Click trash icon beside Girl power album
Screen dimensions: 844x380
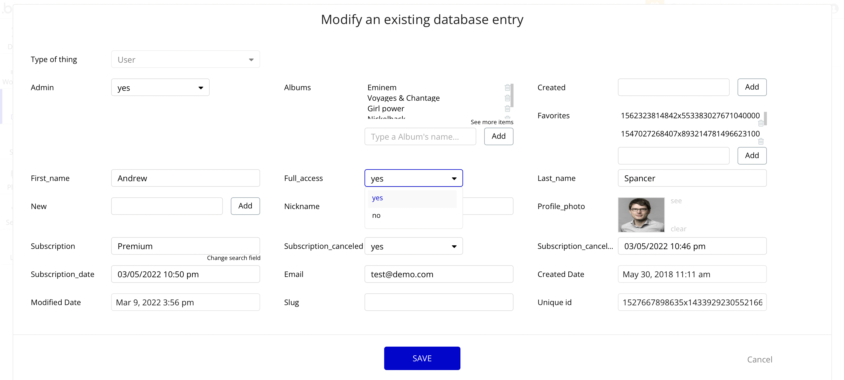coord(507,109)
